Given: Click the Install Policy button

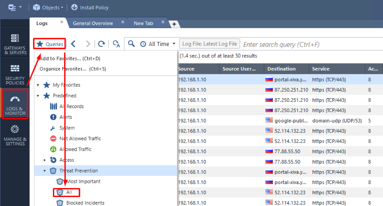Looking at the screenshot, I should tap(90, 8).
